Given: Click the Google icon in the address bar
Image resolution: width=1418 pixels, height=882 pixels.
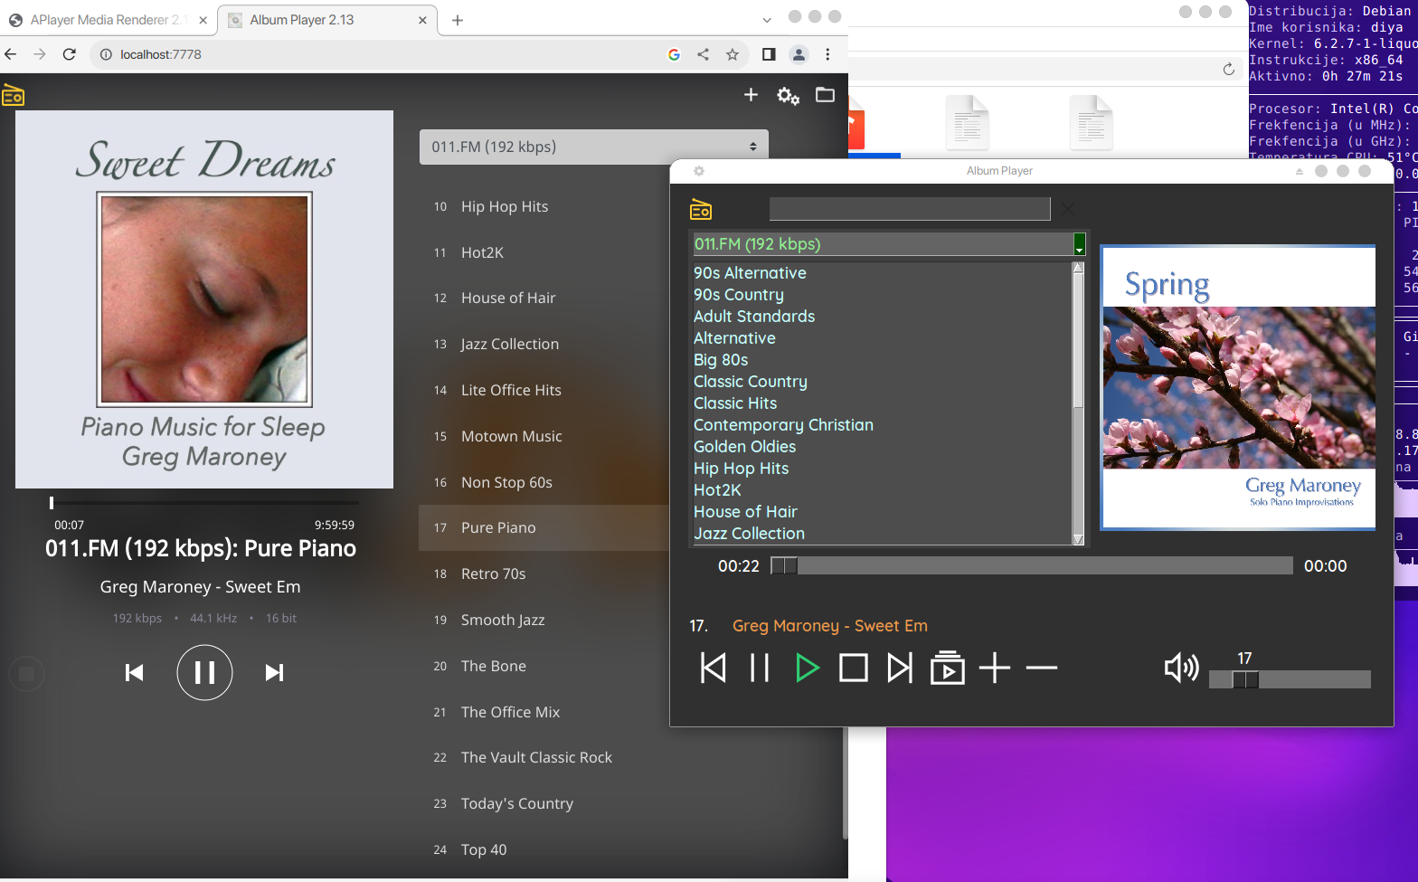Looking at the screenshot, I should click(x=674, y=54).
